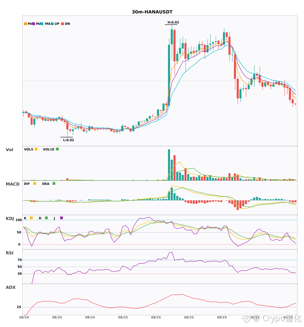Select the red DN legend swatch
This screenshot has height=327, width=304.
click(x=63, y=24)
